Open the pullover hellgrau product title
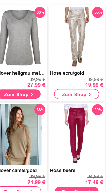The width and height of the screenshot is (106, 191). (x=22, y=73)
